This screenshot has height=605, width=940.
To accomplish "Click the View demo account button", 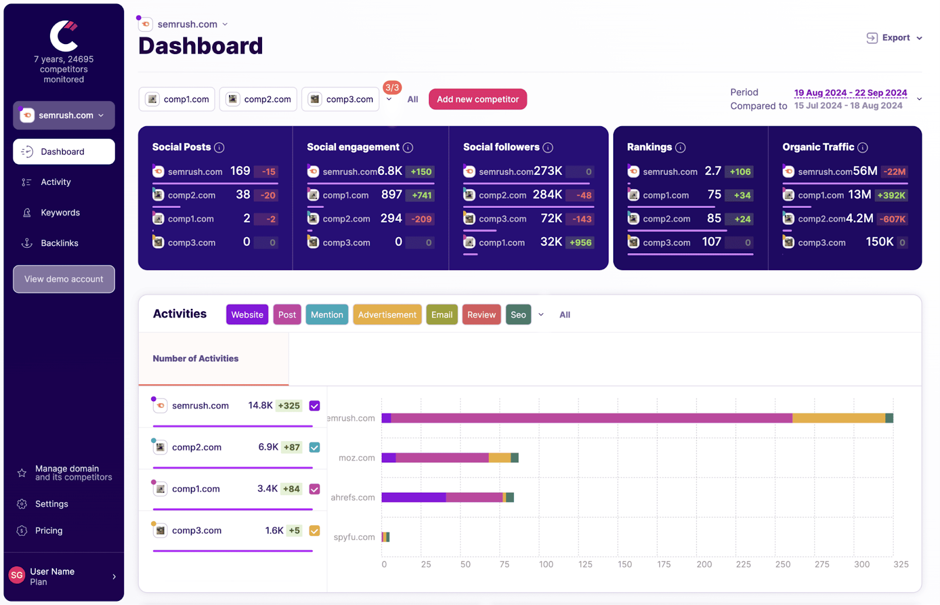I will click(x=64, y=279).
